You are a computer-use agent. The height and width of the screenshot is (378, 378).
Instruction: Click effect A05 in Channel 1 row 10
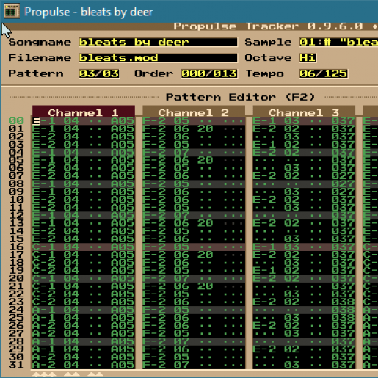point(123,200)
